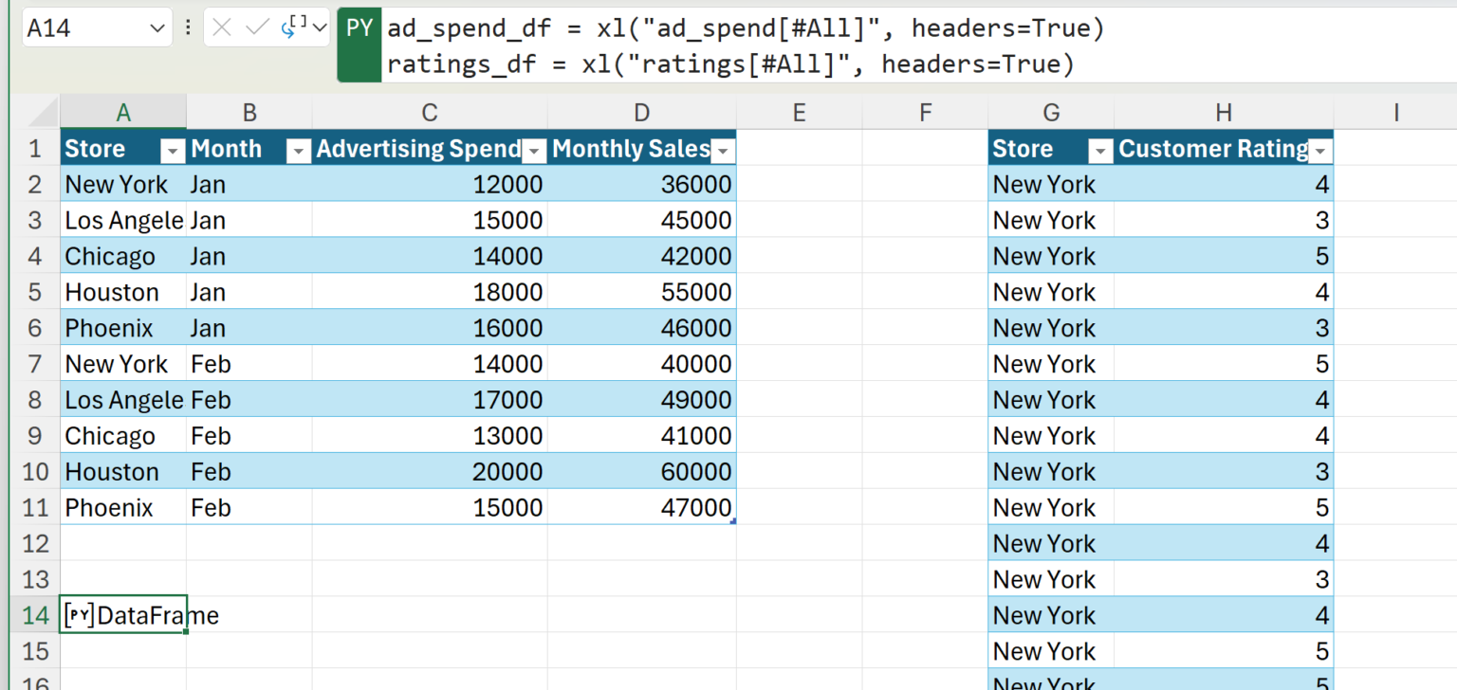The height and width of the screenshot is (690, 1457).
Task: Open the Month column filter dropdown
Action: coord(298,150)
